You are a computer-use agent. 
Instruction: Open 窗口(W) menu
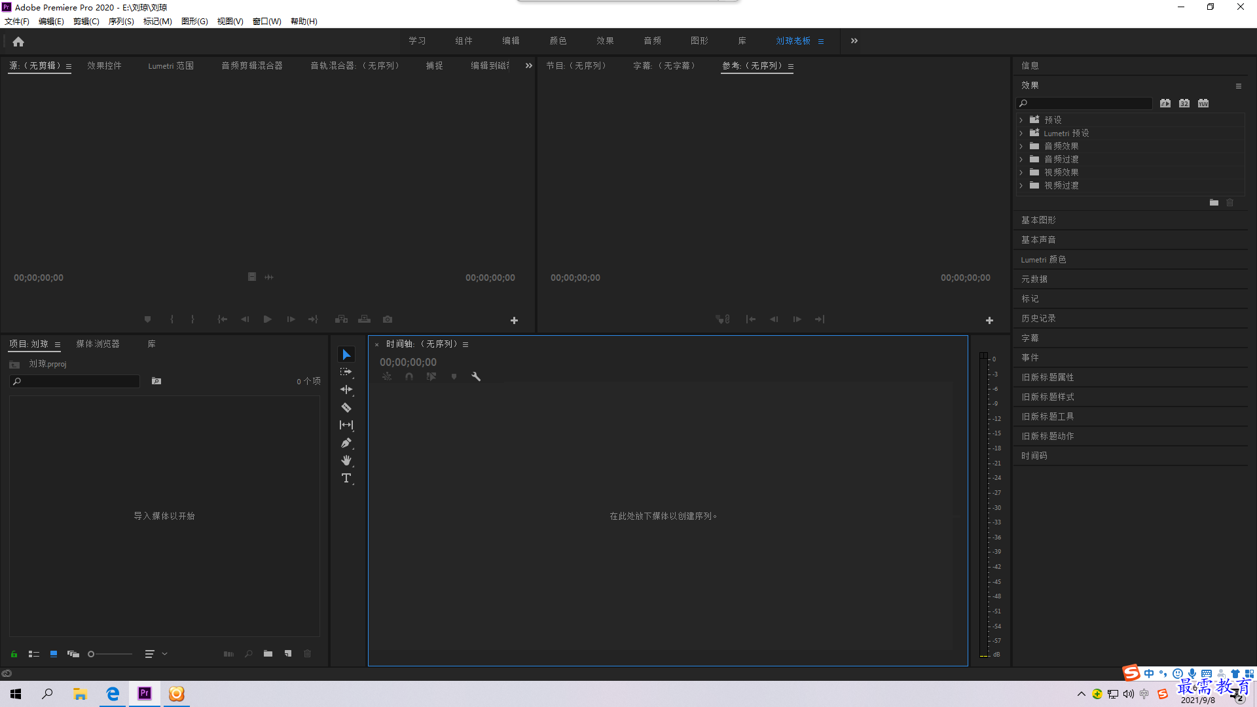pos(267,22)
